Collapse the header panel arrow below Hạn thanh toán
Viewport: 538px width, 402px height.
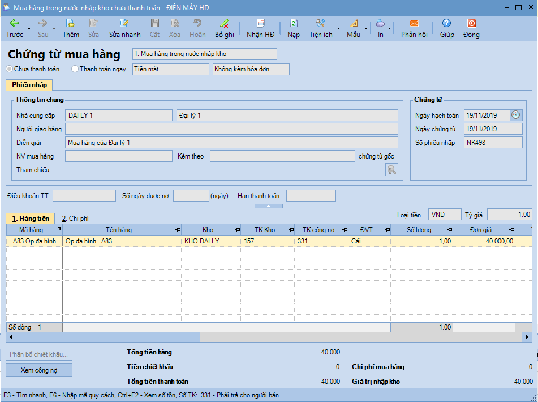tap(268, 206)
